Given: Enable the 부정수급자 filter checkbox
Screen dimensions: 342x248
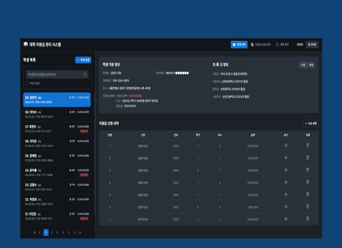Looking at the screenshot, I should coord(27,84).
